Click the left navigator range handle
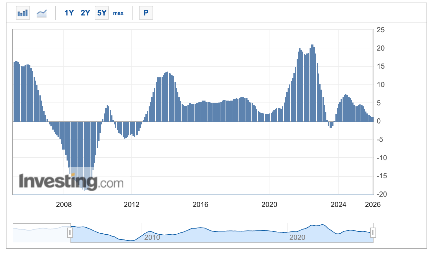The height and width of the screenshot is (254, 433). (70, 232)
